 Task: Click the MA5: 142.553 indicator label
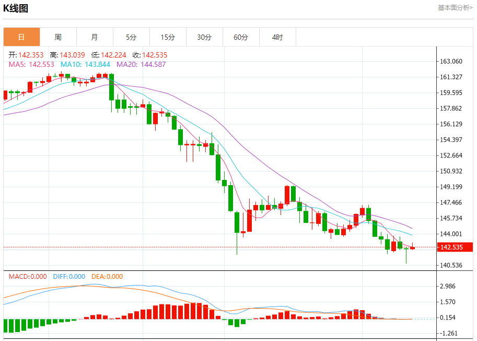(31, 64)
